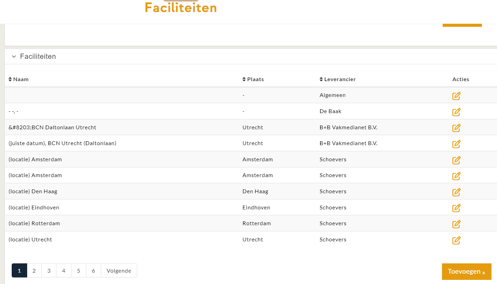Screen dimensions: 497x284
Task: Open page 5 of the list
Action: 78,271
